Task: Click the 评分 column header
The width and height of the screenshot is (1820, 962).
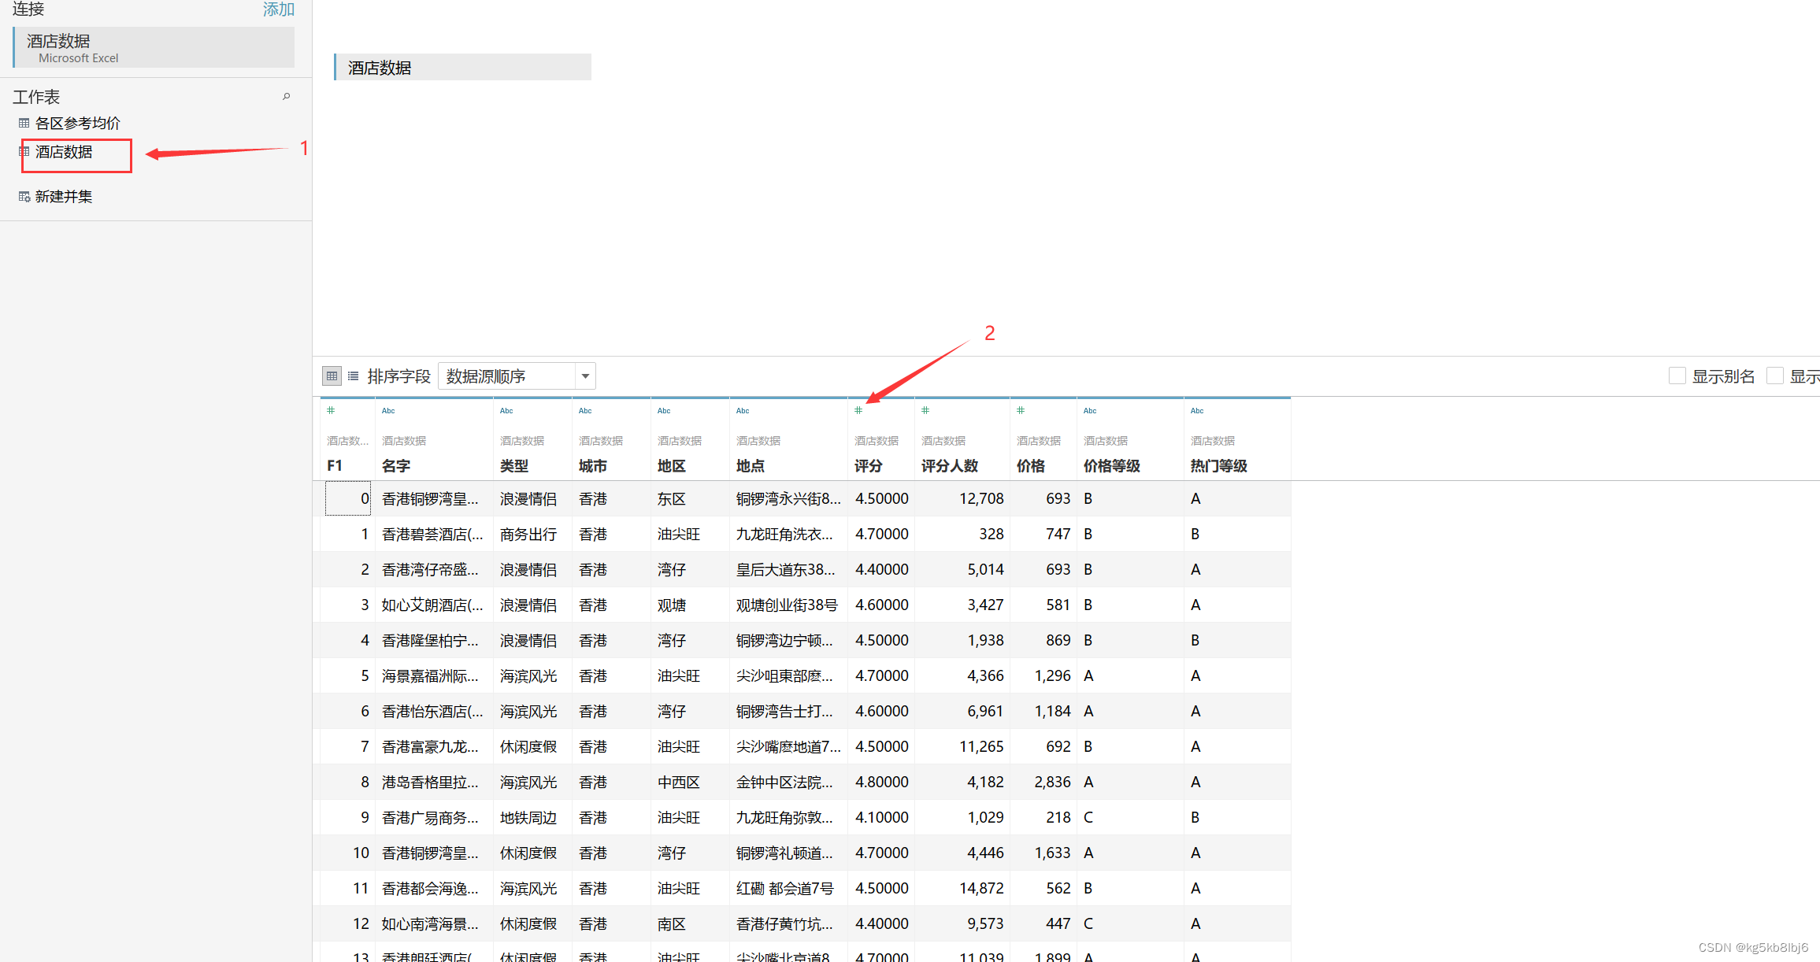Action: (869, 466)
